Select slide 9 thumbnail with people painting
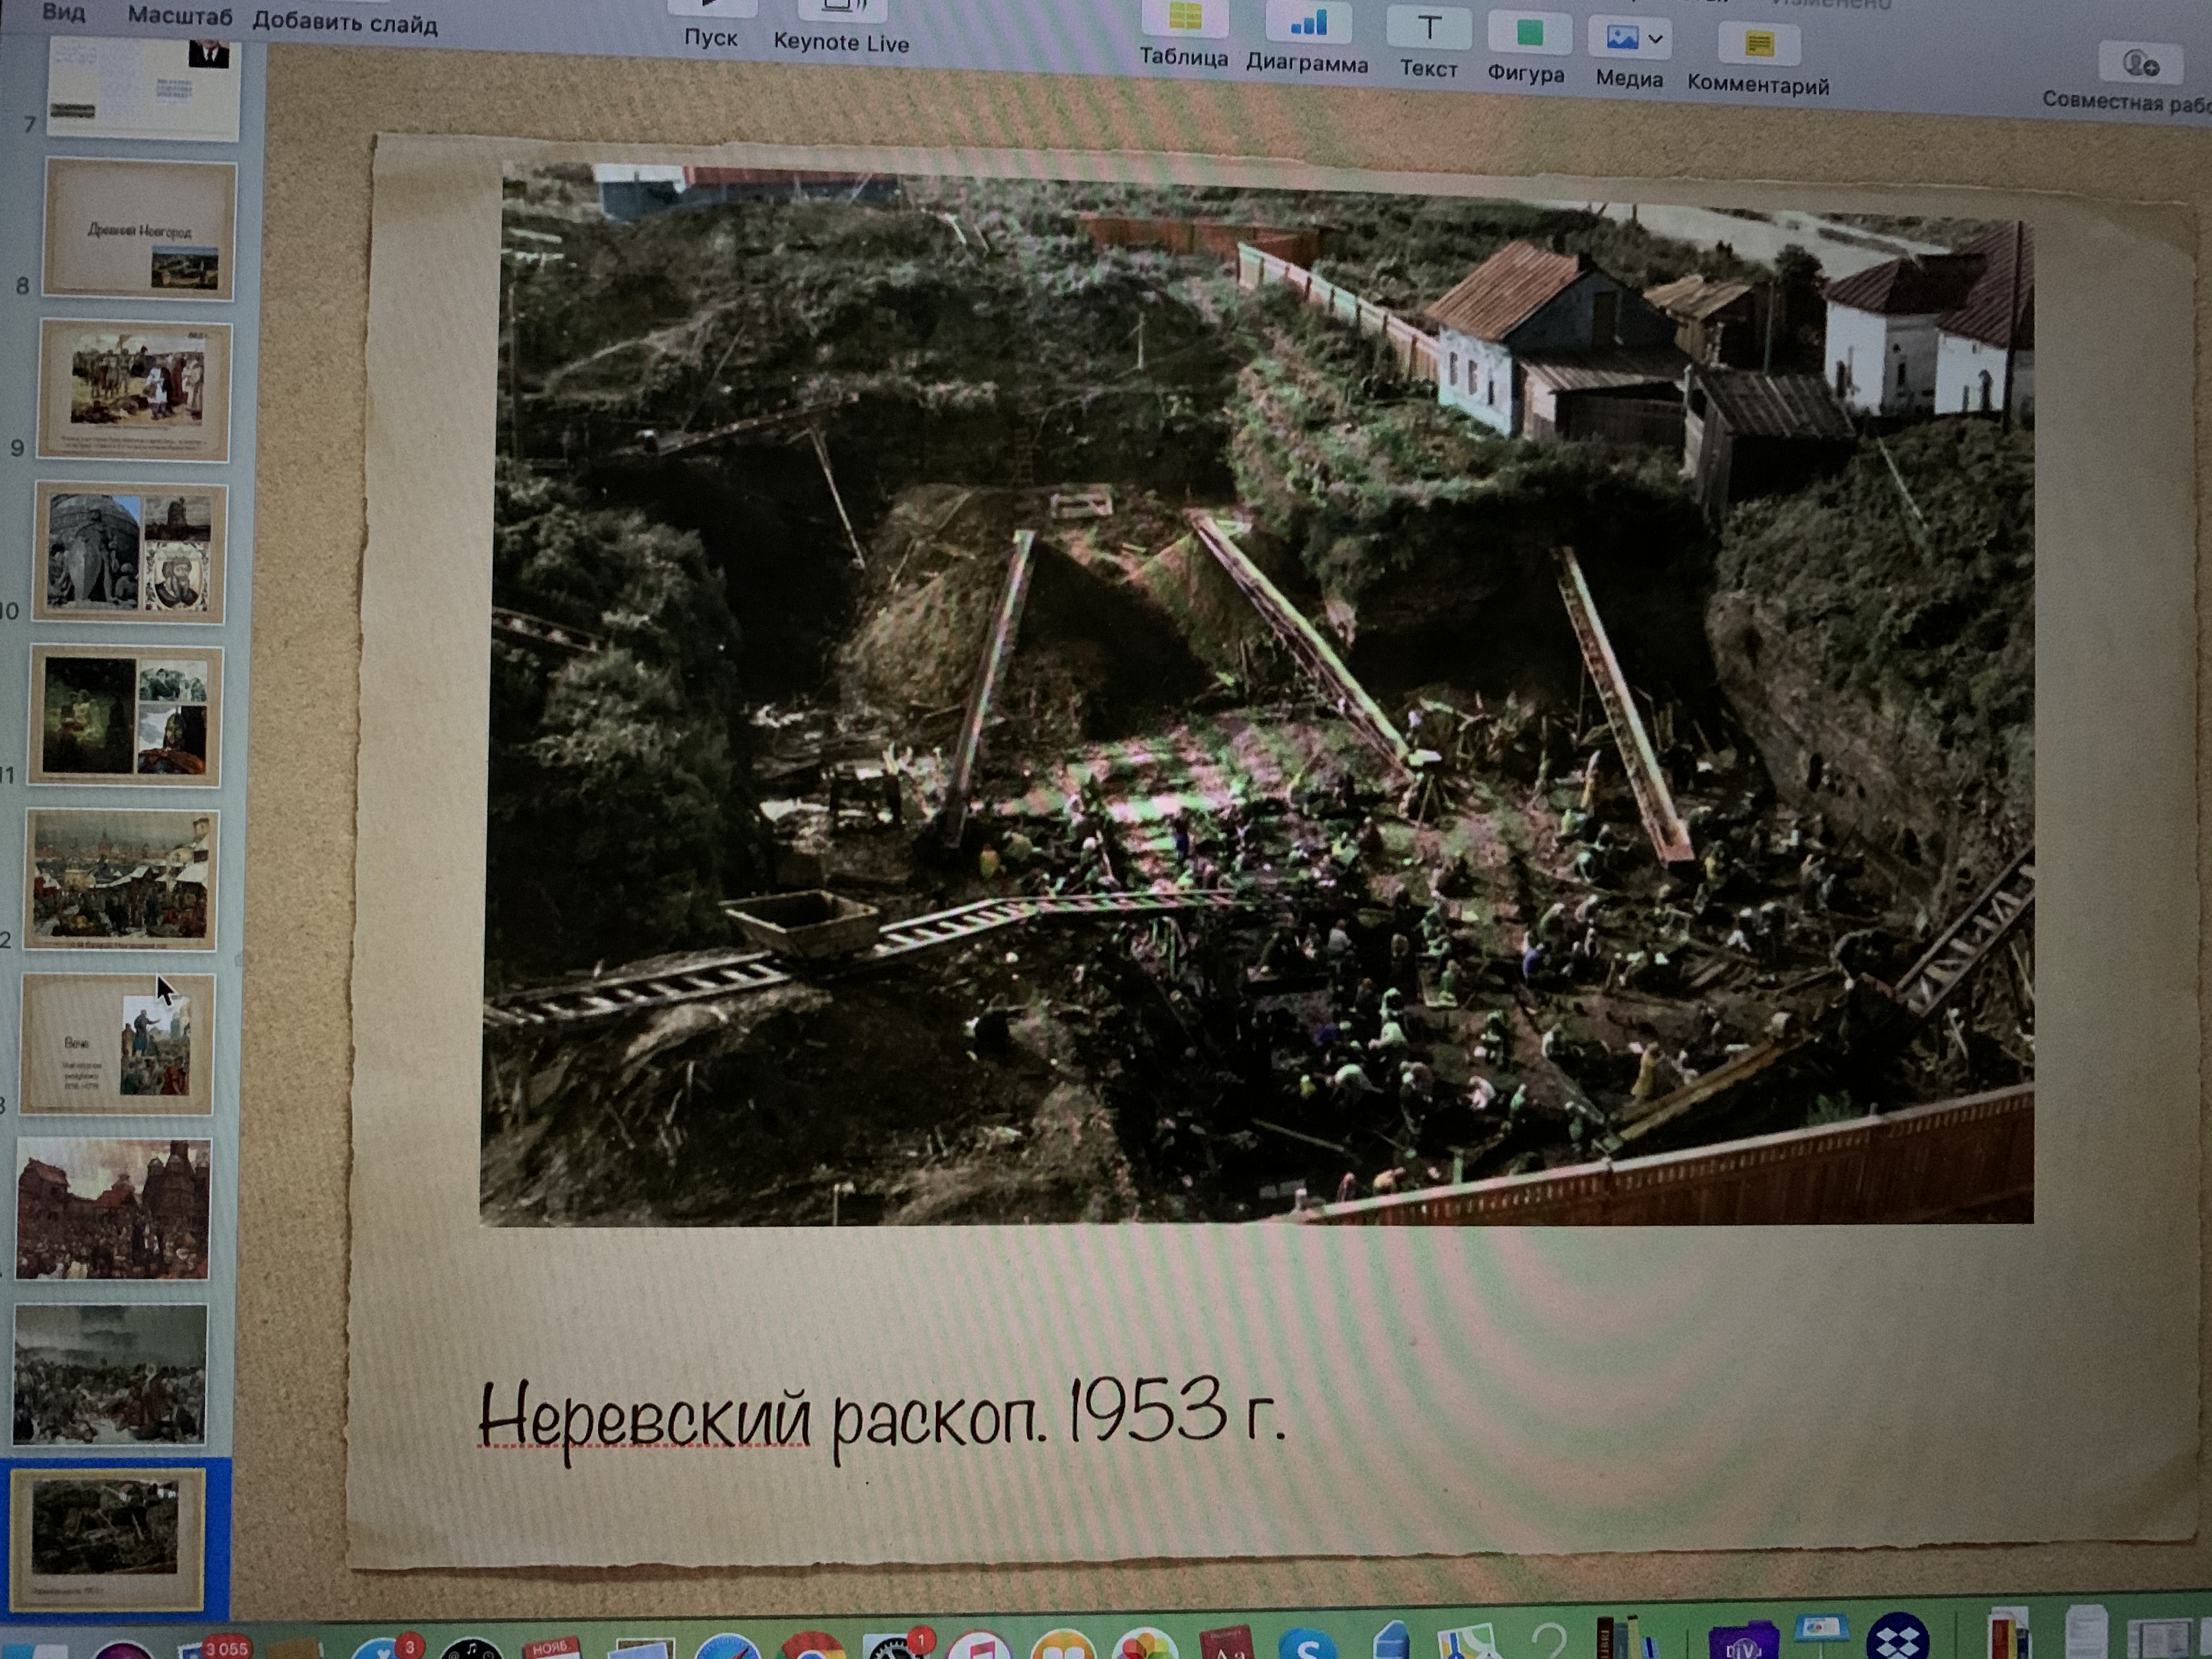Viewport: 2212px width, 1659px height. click(x=134, y=392)
